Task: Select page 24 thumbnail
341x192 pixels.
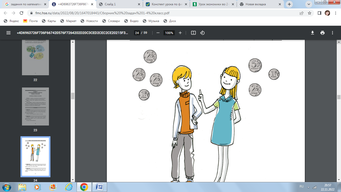Action: [35, 157]
